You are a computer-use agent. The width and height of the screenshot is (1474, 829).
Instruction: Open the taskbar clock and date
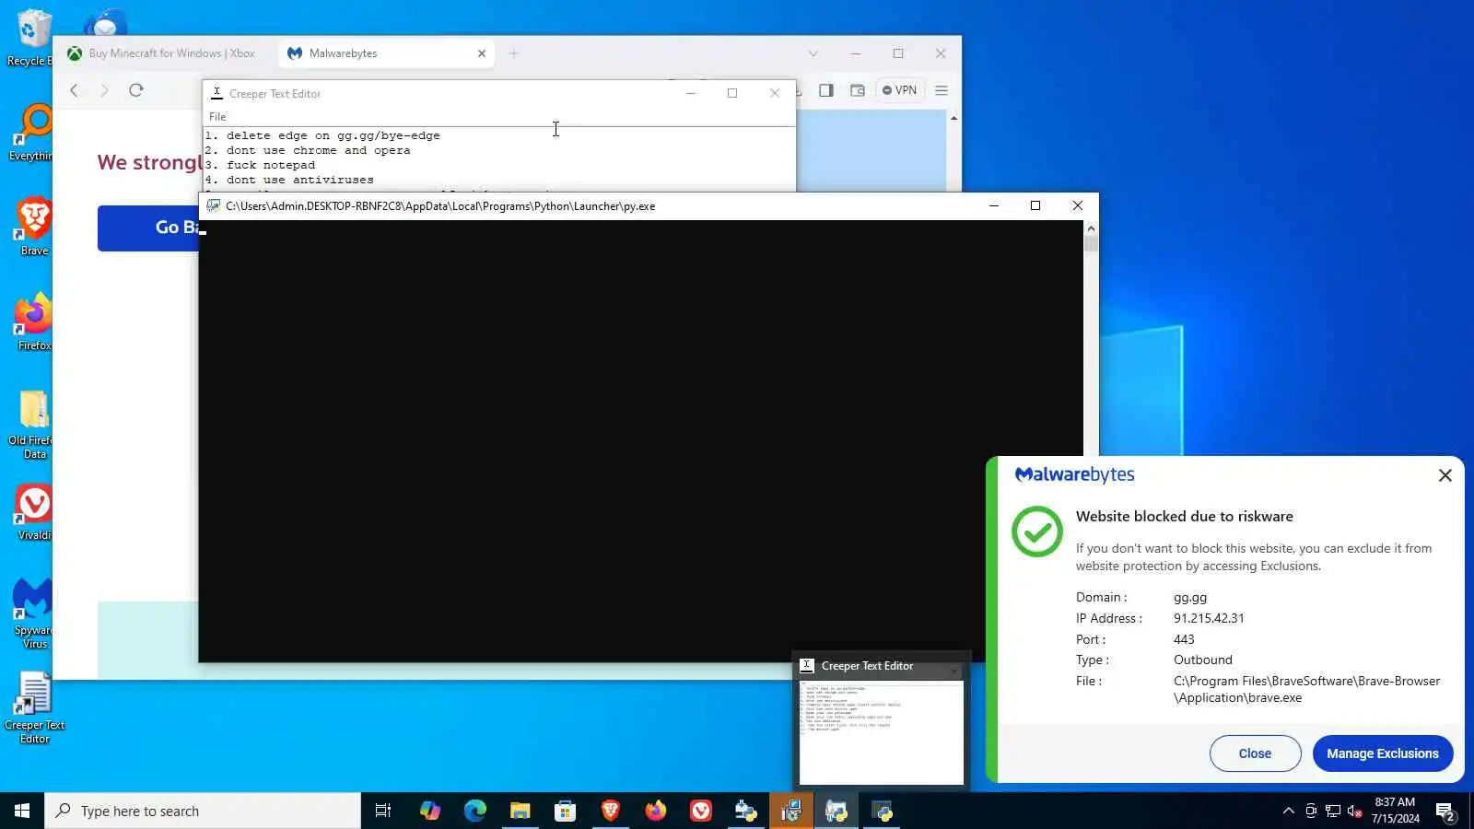pyautogui.click(x=1395, y=811)
